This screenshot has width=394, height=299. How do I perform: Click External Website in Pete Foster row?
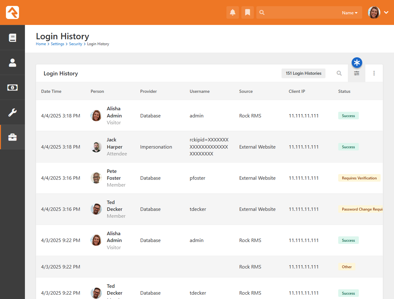click(257, 178)
